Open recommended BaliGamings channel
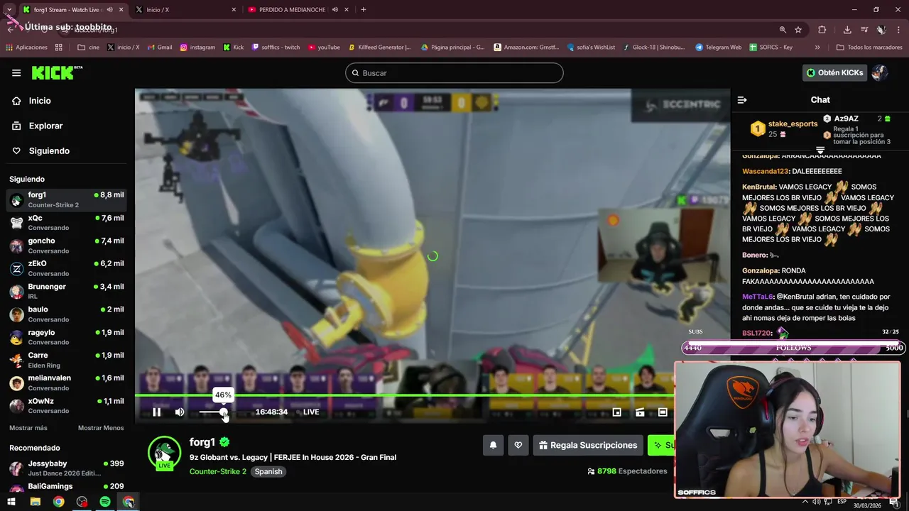This screenshot has width=909, height=511. (x=67, y=488)
